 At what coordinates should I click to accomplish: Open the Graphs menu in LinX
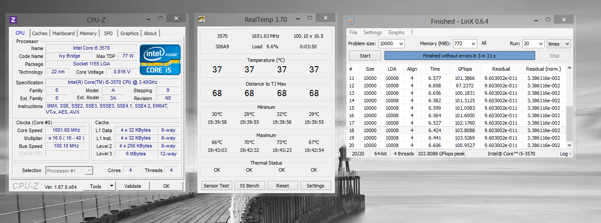396,32
